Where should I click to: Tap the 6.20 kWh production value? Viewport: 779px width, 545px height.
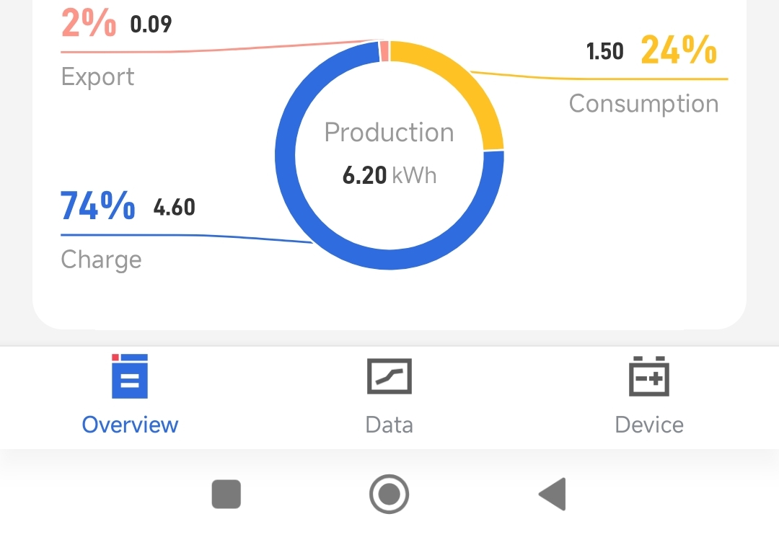tap(389, 175)
